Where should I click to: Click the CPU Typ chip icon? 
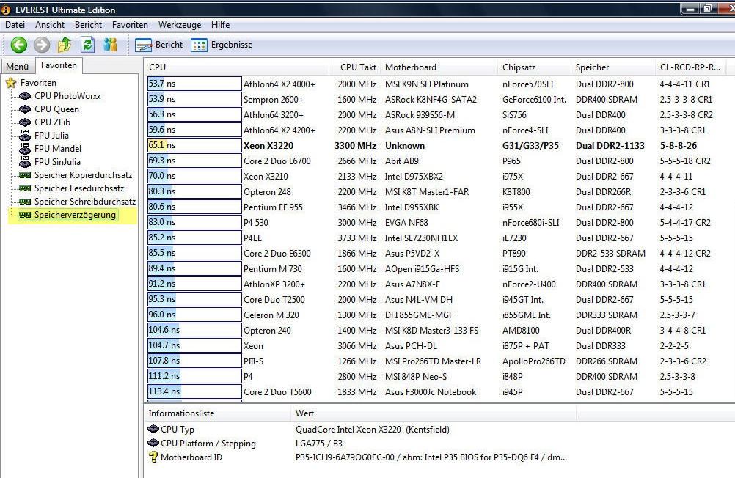click(153, 429)
